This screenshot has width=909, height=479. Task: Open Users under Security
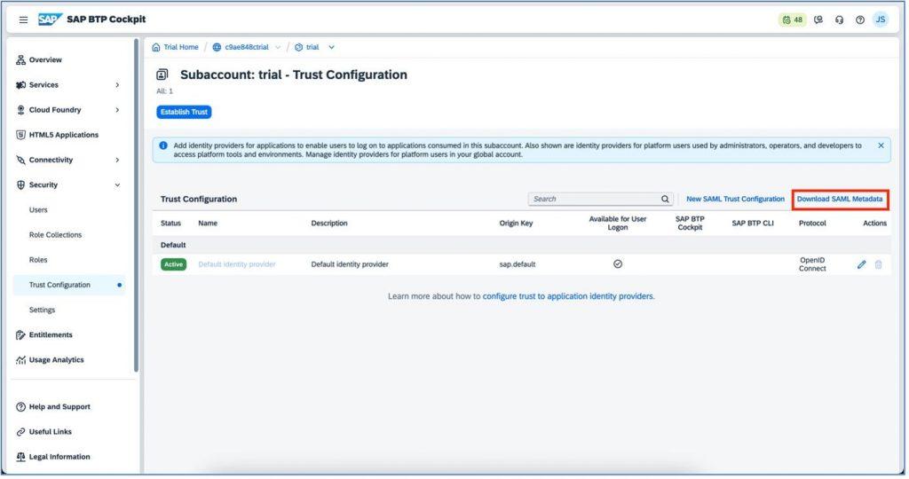click(x=38, y=210)
